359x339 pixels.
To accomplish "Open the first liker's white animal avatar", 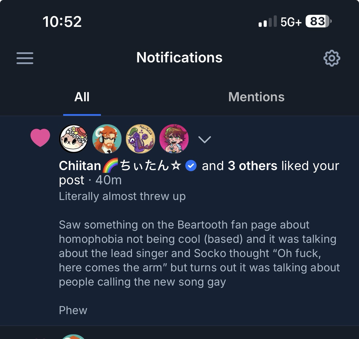I will click(x=74, y=139).
